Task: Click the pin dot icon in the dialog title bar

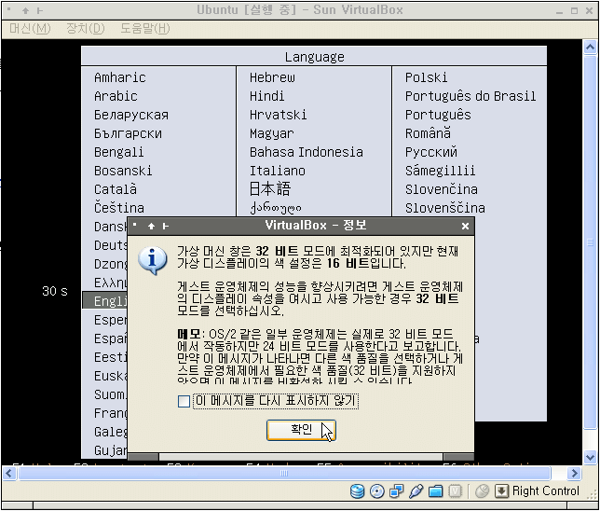Action: click(x=135, y=225)
